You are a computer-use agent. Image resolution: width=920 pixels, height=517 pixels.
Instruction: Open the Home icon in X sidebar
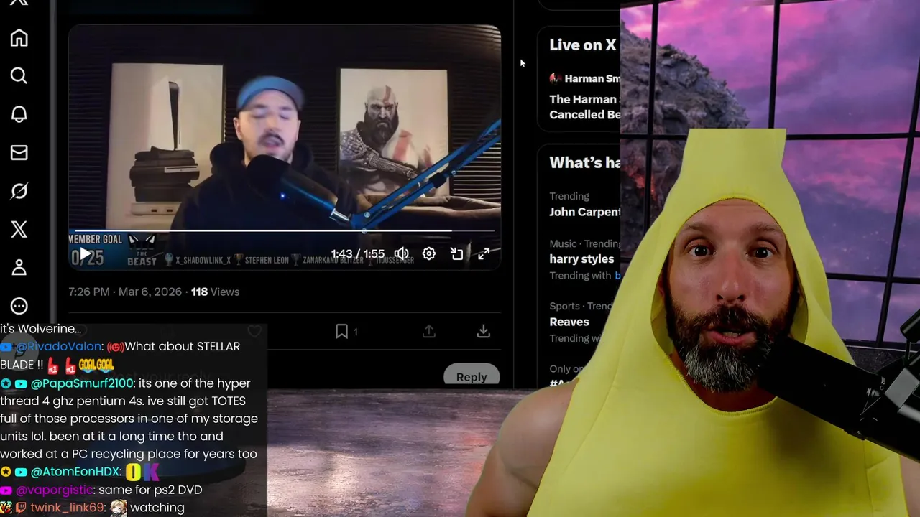click(19, 38)
